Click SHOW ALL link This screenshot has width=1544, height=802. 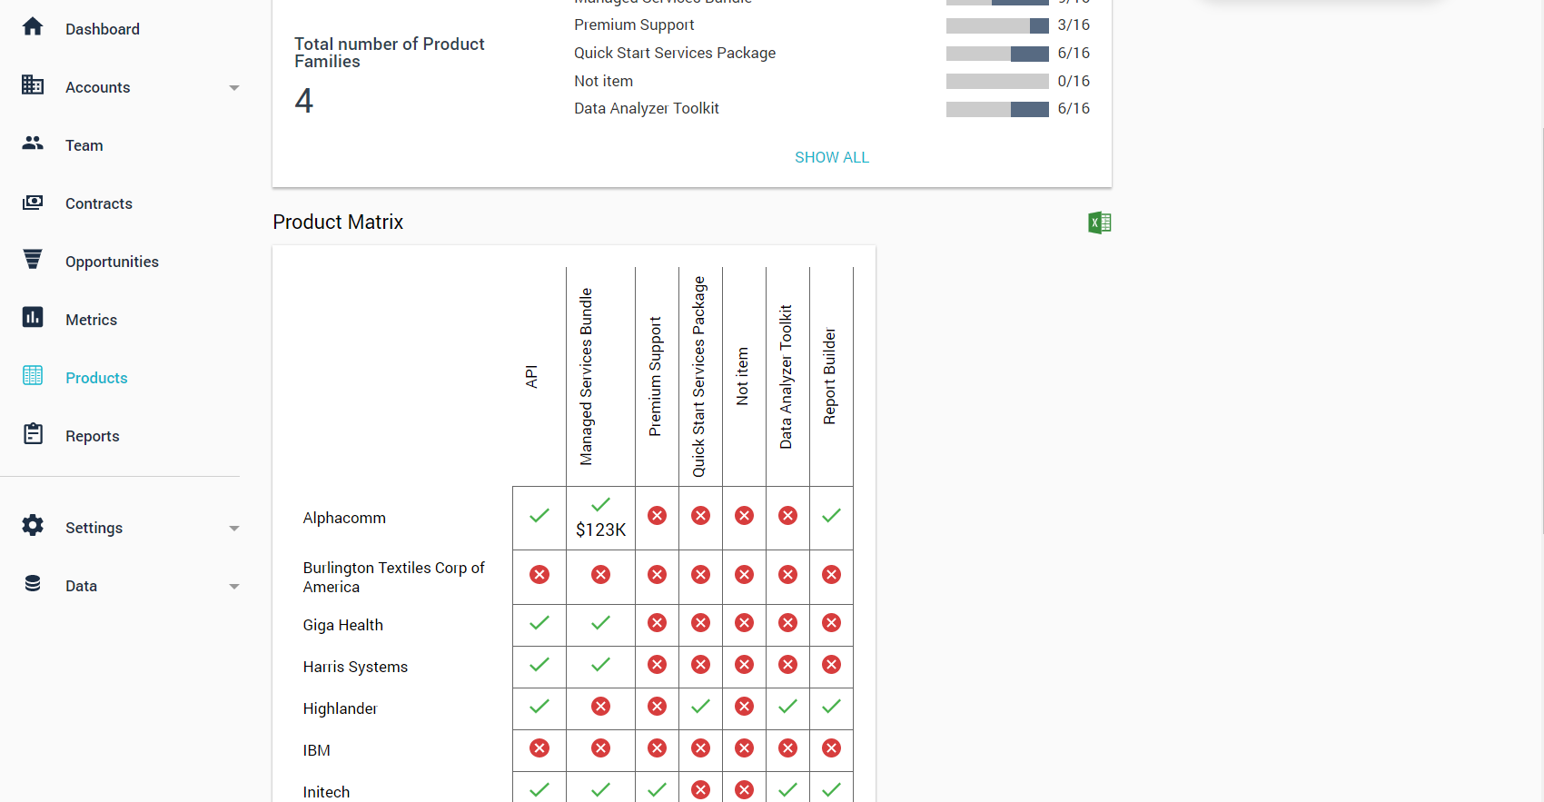coord(832,157)
